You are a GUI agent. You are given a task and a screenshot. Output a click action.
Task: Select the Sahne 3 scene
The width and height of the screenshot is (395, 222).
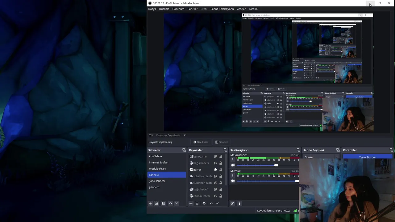[x=166, y=175]
